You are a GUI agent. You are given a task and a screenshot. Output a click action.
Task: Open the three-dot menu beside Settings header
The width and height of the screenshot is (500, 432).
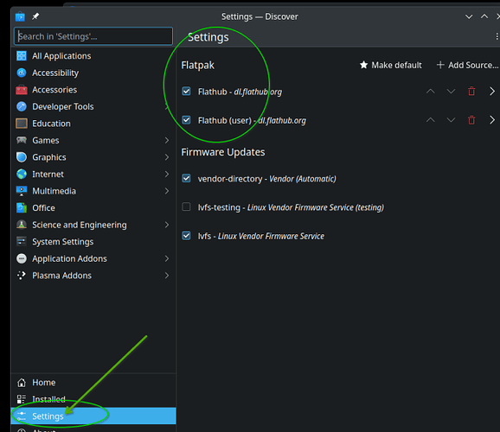point(497,36)
